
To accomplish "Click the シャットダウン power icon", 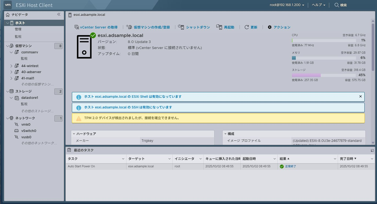I will [181, 27].
